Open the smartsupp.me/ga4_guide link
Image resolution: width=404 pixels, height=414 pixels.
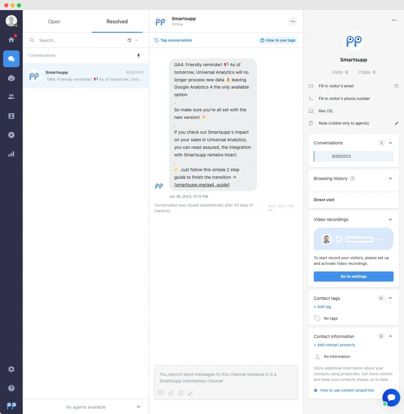point(202,185)
